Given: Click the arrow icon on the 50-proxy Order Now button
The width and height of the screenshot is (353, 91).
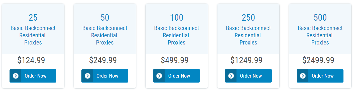Looking at the screenshot, I should click(x=87, y=76).
